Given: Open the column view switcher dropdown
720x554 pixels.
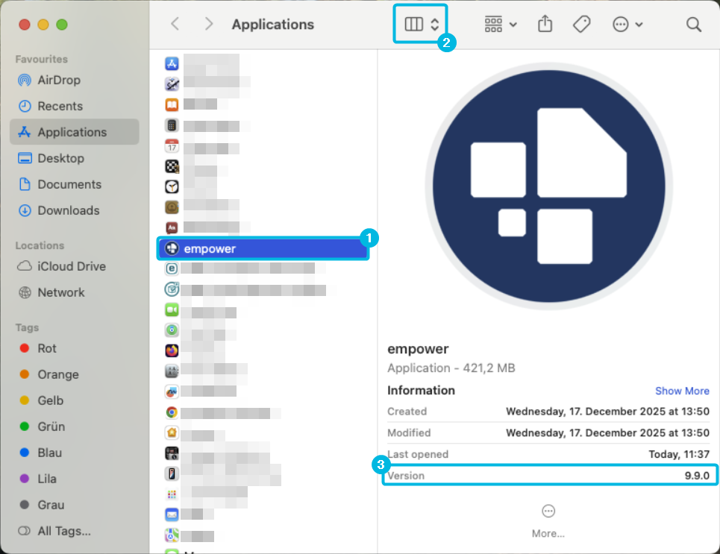Looking at the screenshot, I should tap(422, 24).
